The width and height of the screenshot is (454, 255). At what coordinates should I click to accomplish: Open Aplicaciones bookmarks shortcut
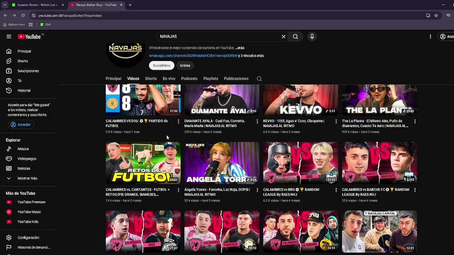(14, 24)
